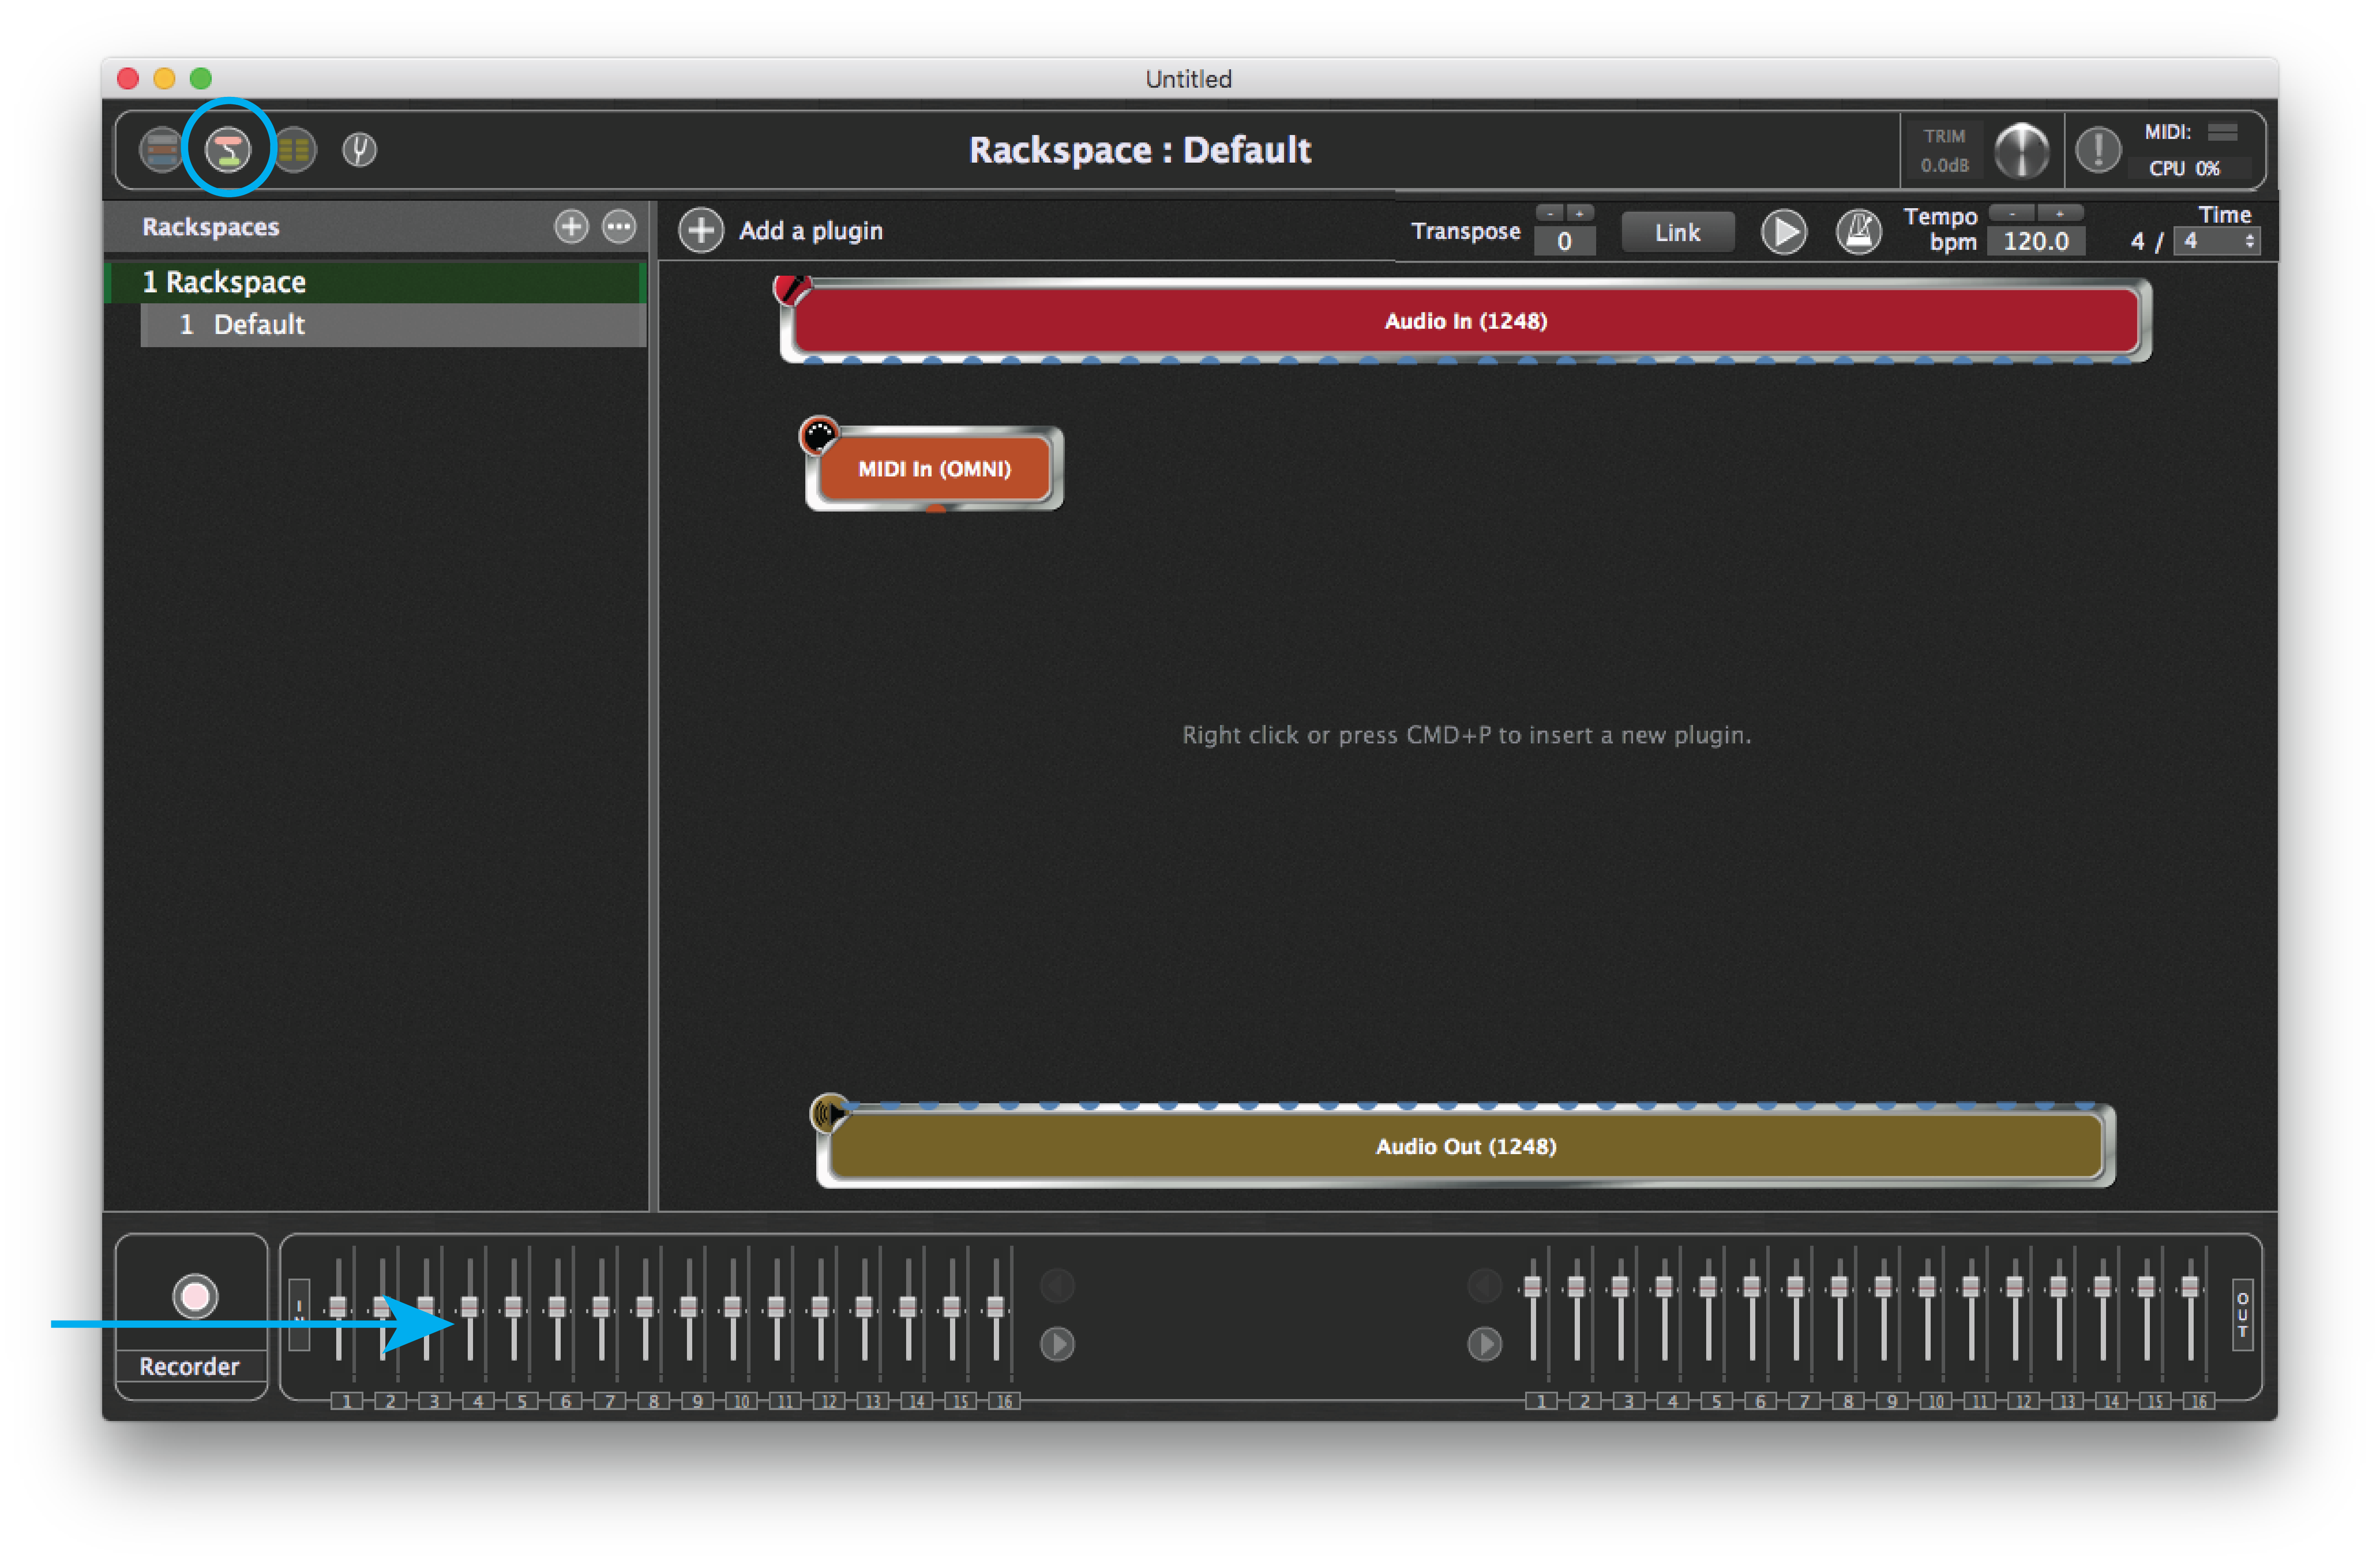Open the time signature denominator dropdown
The image size is (2380, 1567).
(2217, 241)
